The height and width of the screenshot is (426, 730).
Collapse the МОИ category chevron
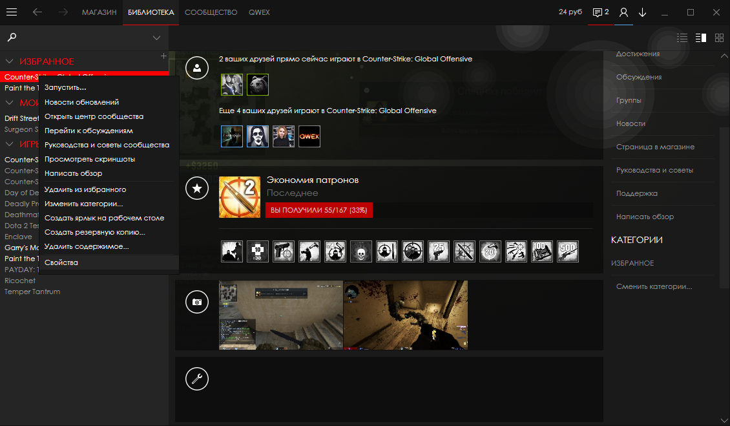(9, 103)
